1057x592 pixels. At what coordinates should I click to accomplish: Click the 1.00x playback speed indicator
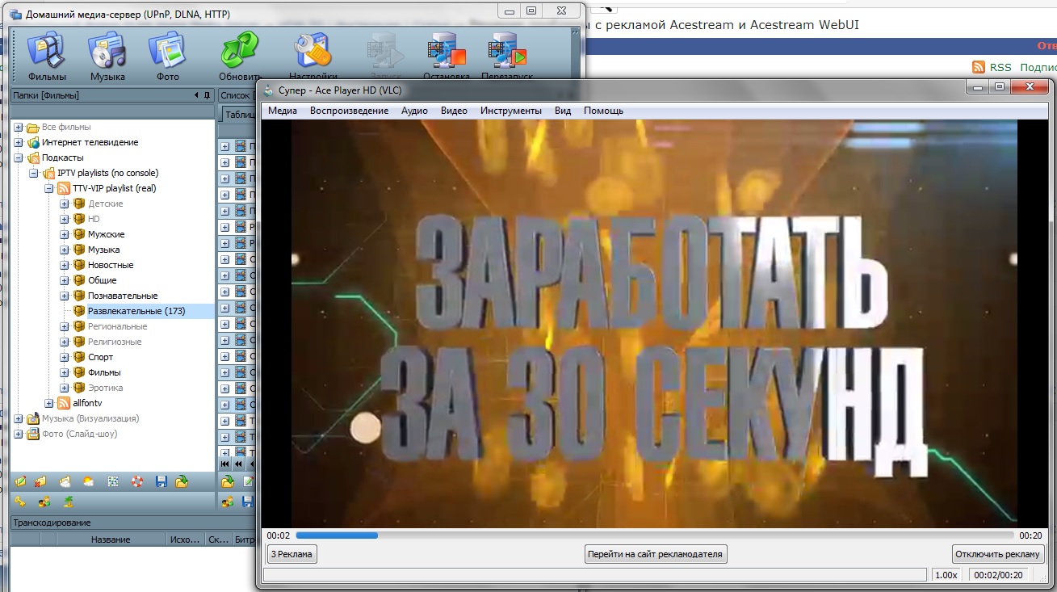click(x=946, y=575)
